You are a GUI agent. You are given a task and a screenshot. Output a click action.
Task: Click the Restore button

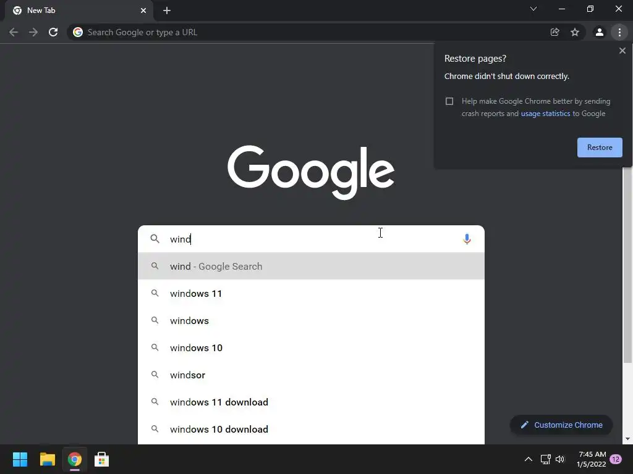click(600, 148)
